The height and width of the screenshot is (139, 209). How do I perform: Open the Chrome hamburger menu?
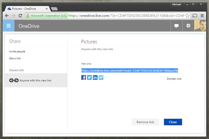202,16
